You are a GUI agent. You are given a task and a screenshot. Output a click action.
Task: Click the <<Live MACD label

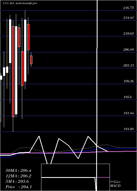[115, 184]
